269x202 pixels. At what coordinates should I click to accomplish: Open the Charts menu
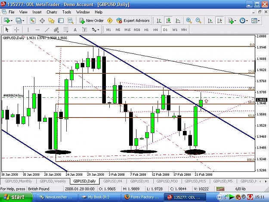[x=52, y=12]
